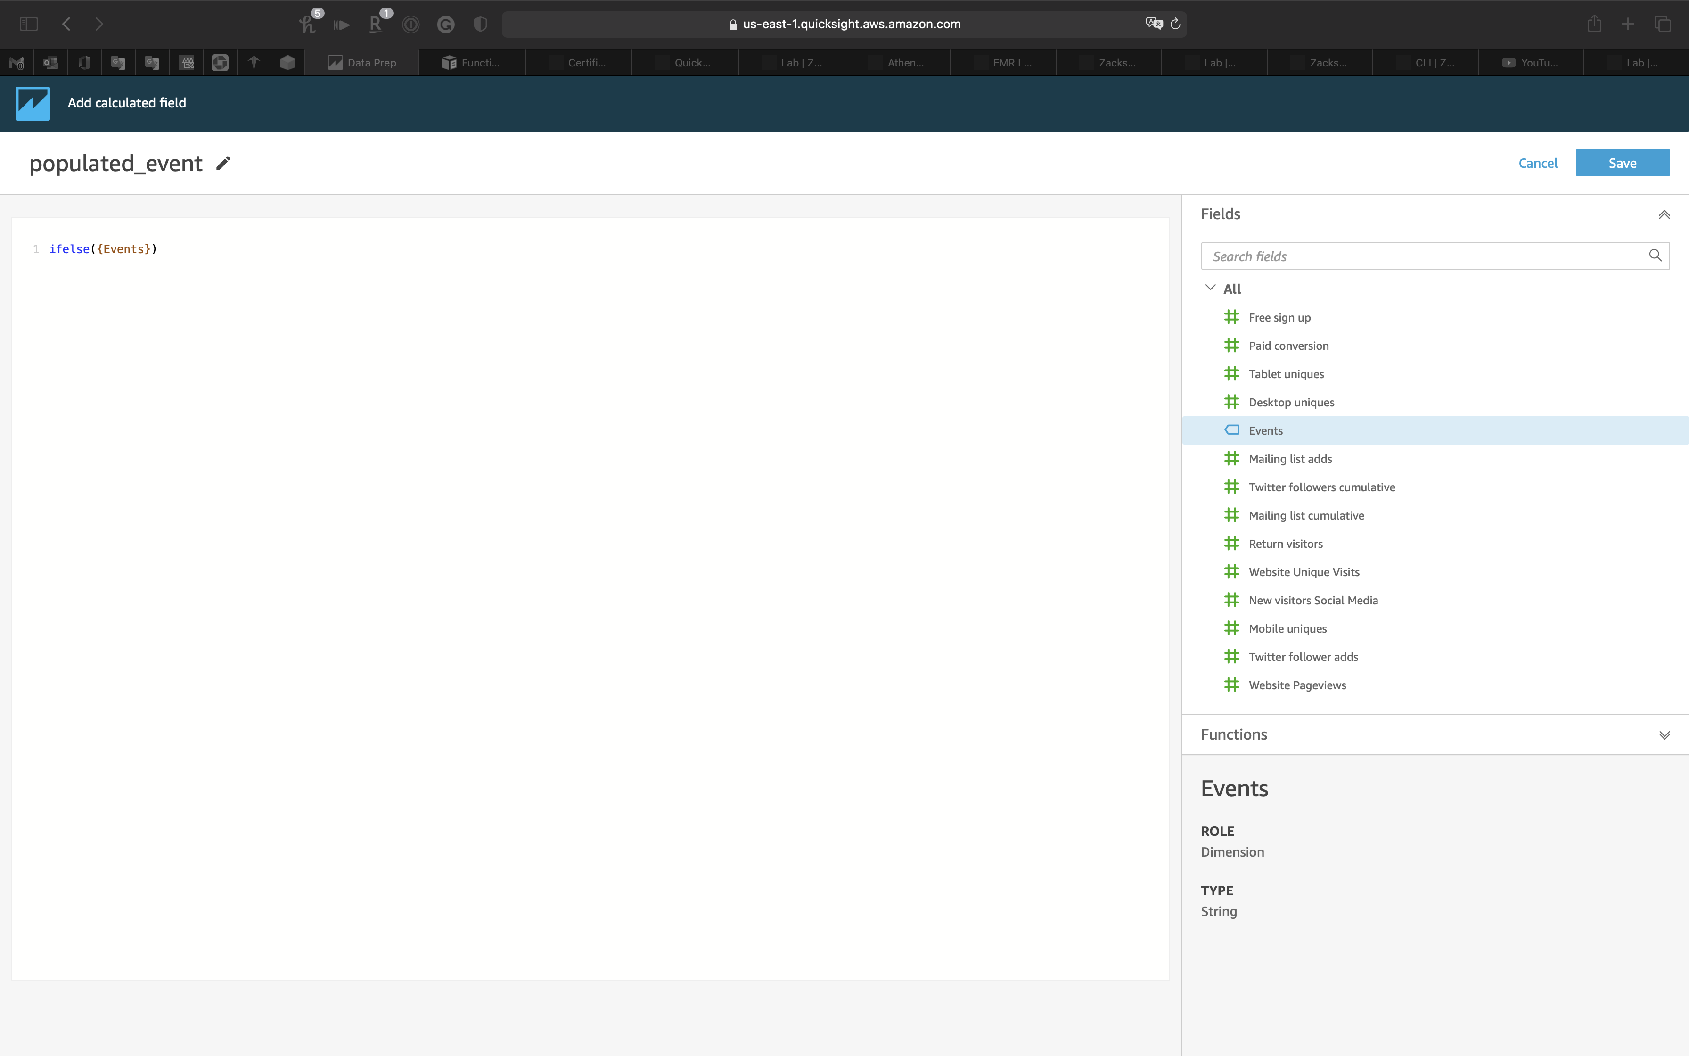This screenshot has width=1689, height=1056.
Task: Click the browser share icon
Action: click(x=1594, y=25)
